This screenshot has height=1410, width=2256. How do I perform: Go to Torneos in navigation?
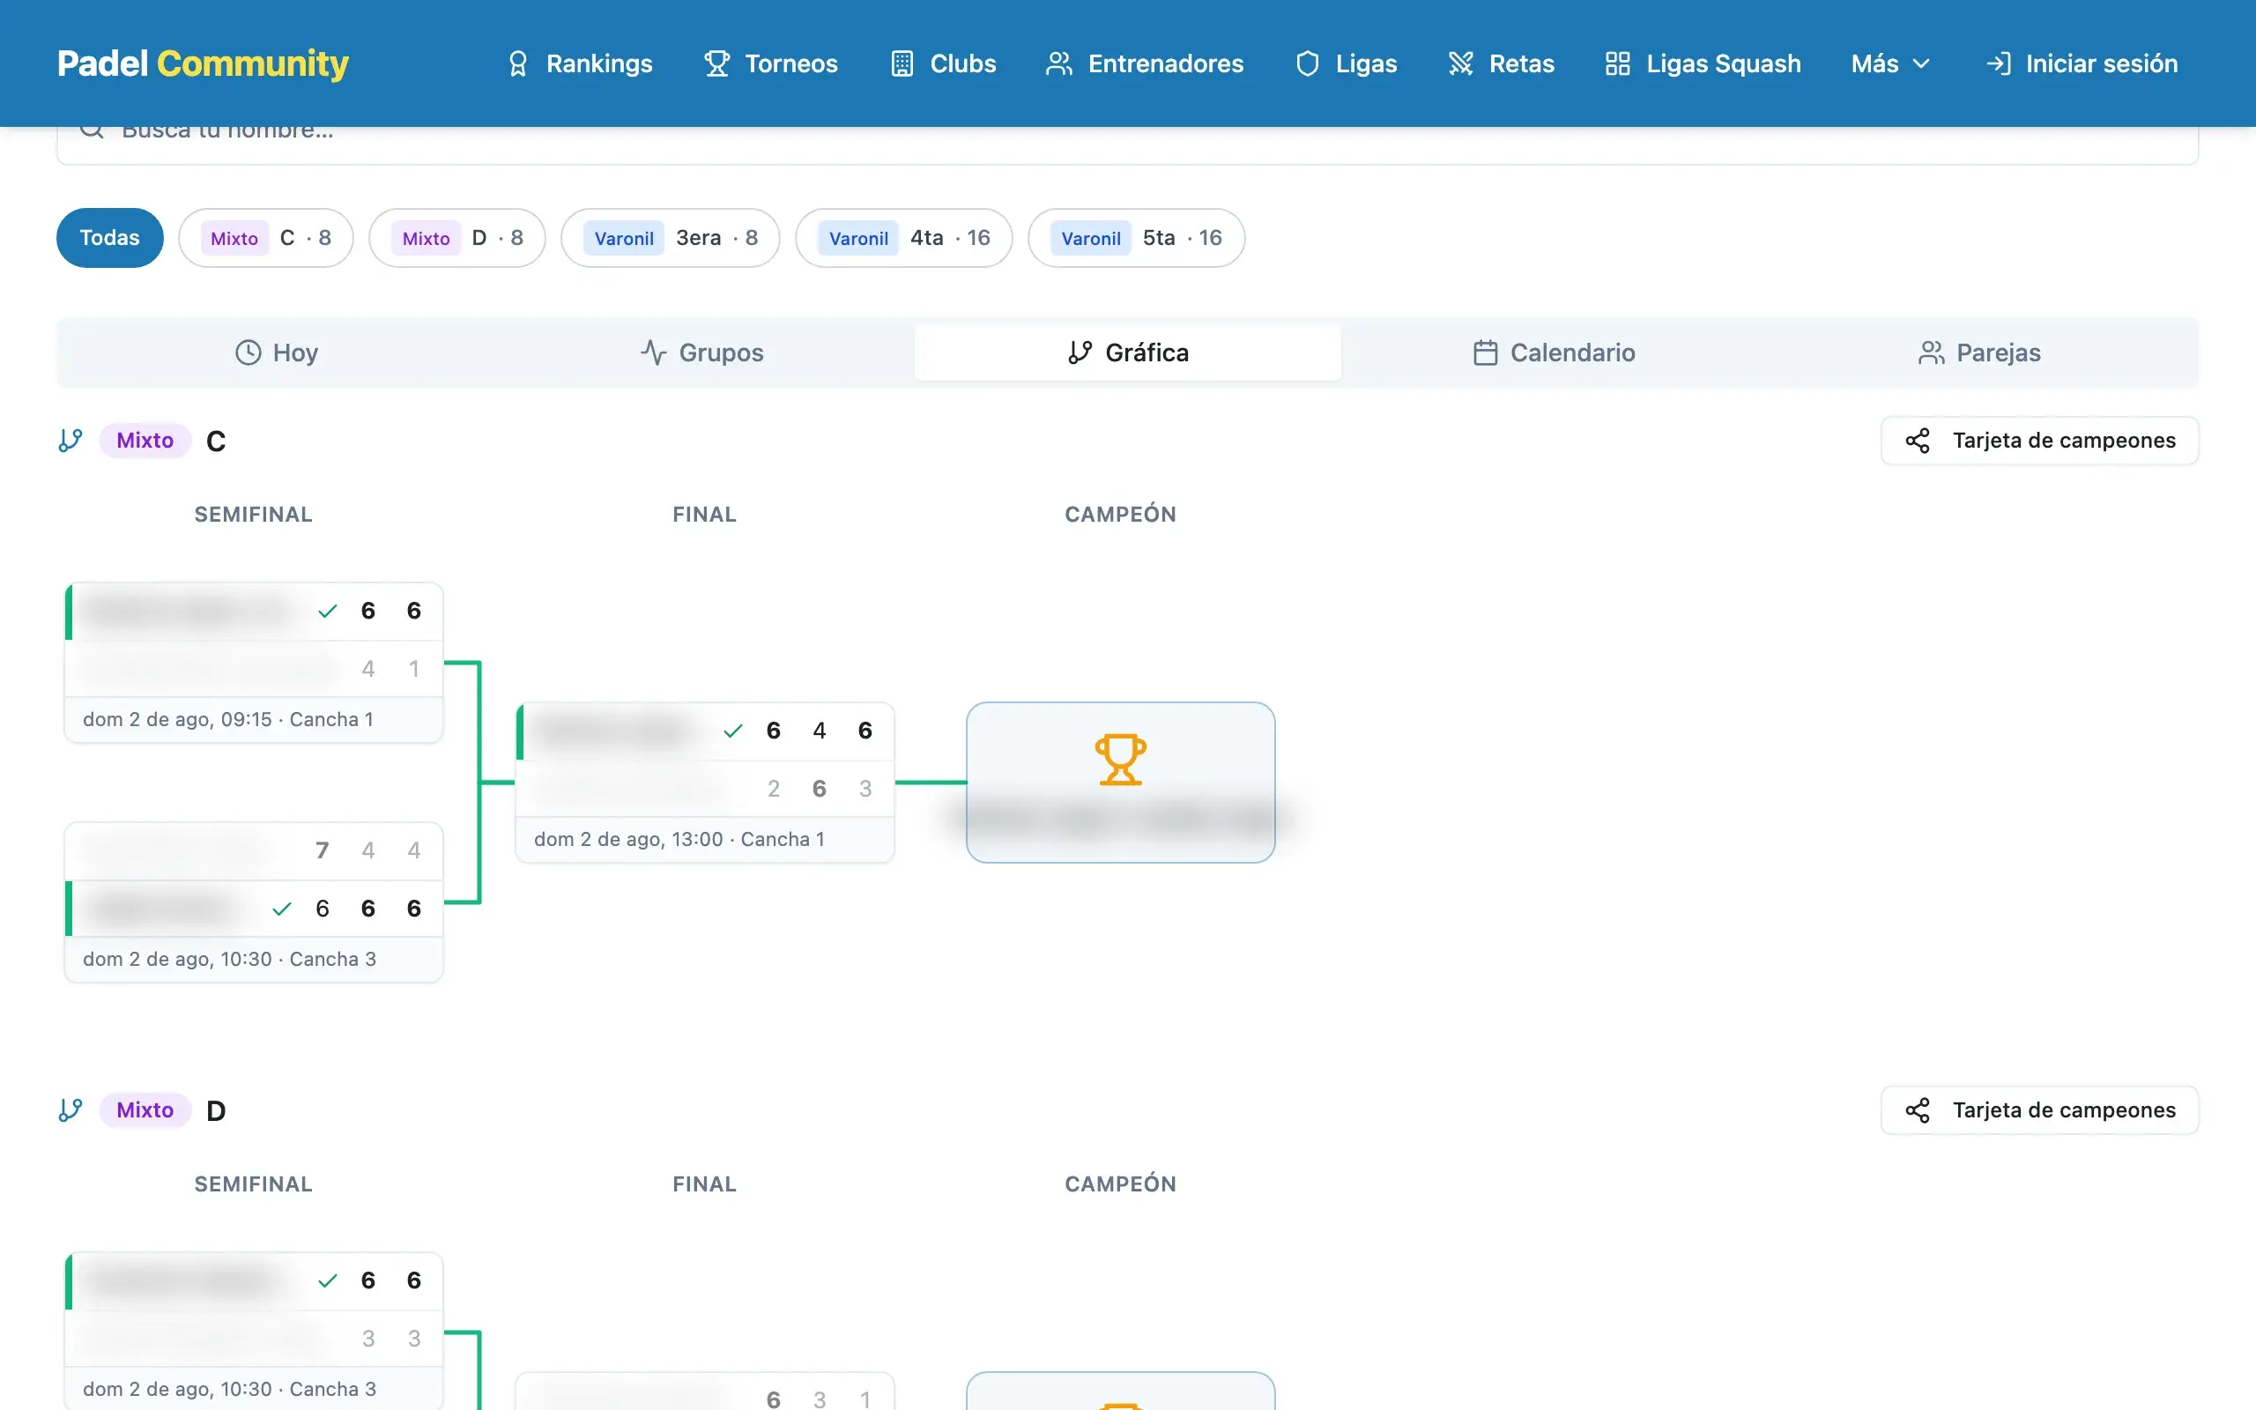(771, 63)
